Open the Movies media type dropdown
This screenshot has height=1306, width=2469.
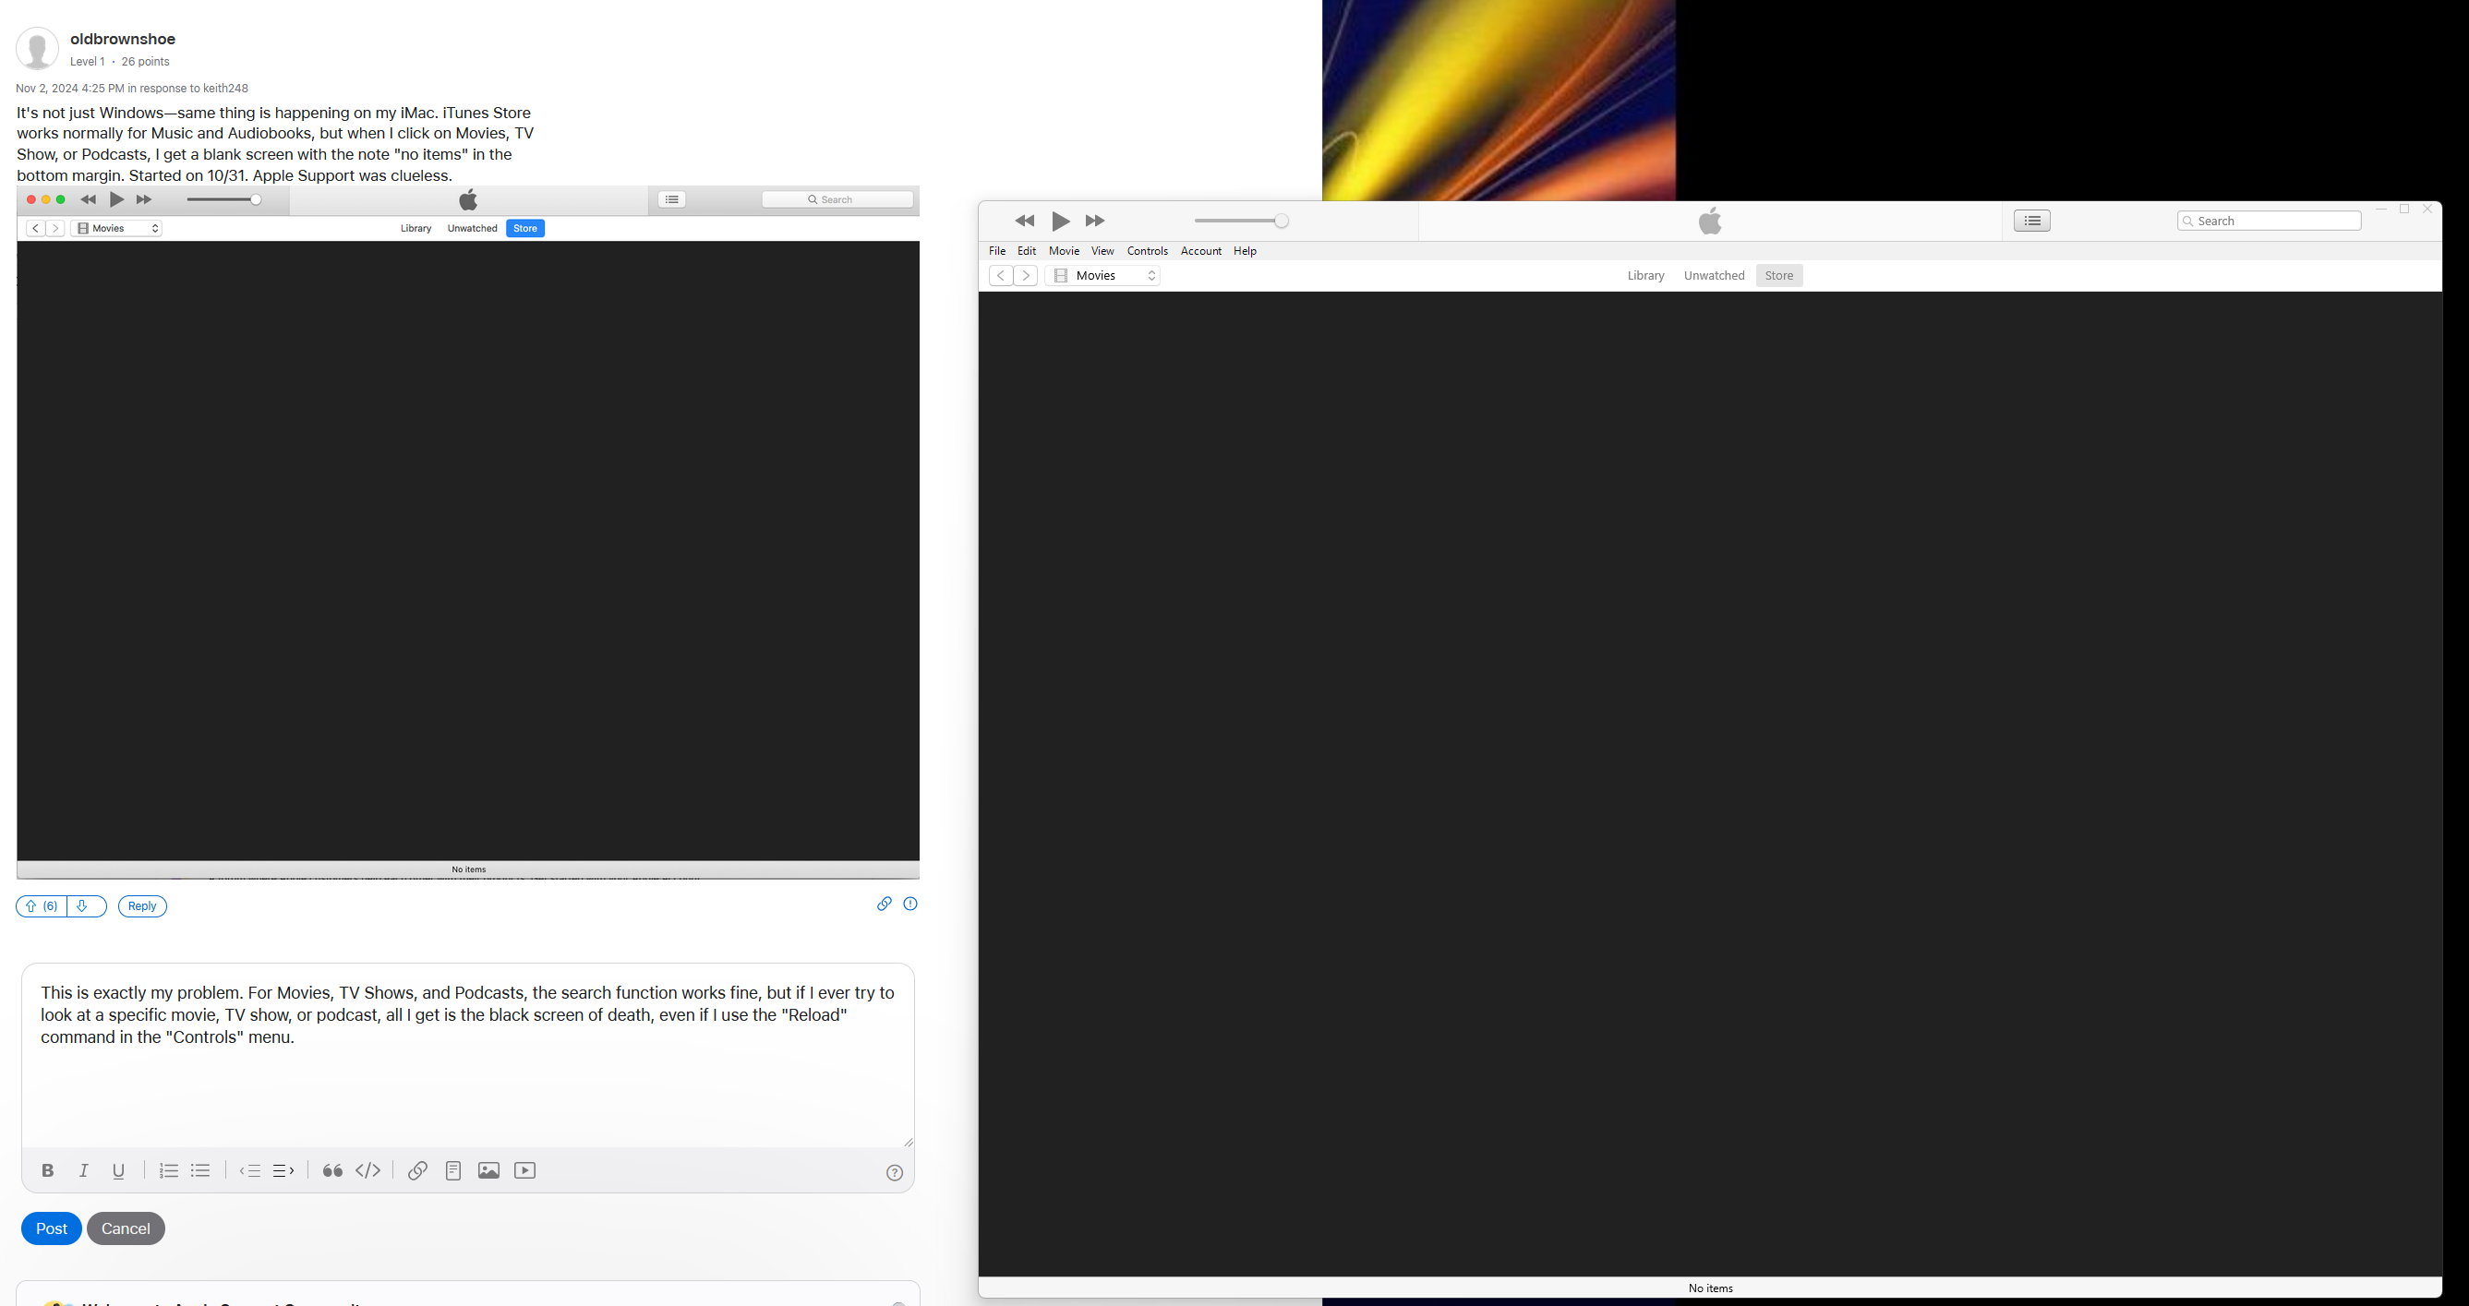(1105, 276)
